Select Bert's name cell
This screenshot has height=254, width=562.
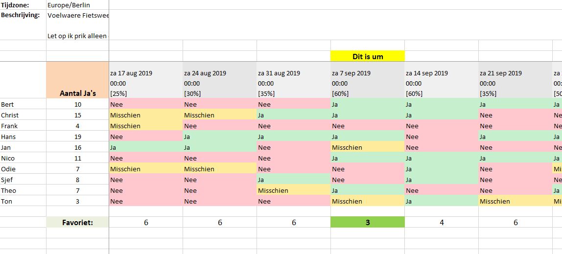point(23,104)
